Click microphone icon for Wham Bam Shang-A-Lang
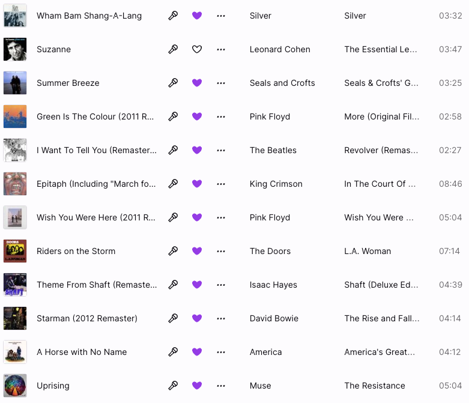Screen dimensions: 469x403 point(173,16)
